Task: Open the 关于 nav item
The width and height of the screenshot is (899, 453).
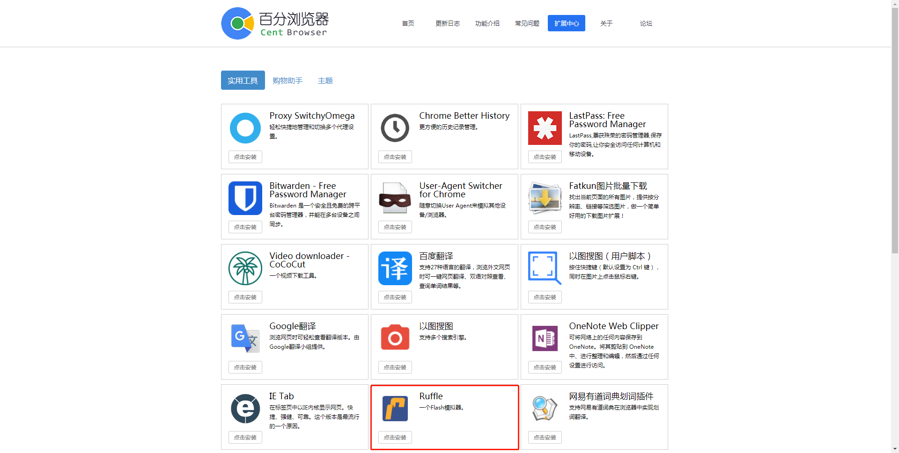Action: pyautogui.click(x=606, y=23)
